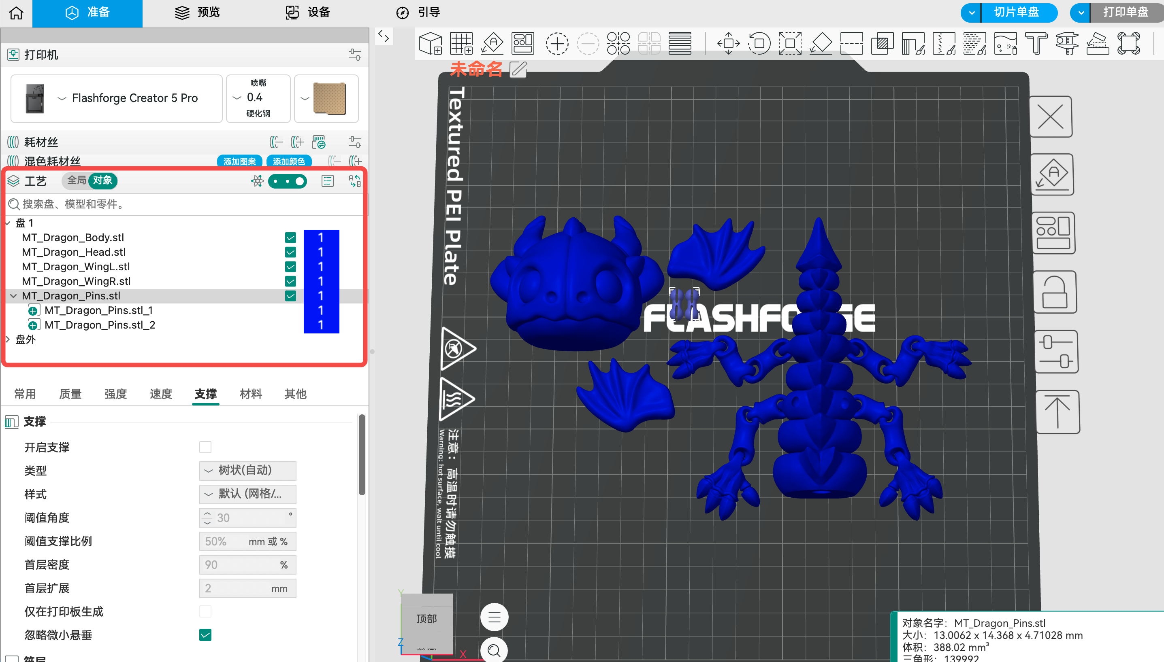Switch to the 预览 tab

pyautogui.click(x=198, y=13)
